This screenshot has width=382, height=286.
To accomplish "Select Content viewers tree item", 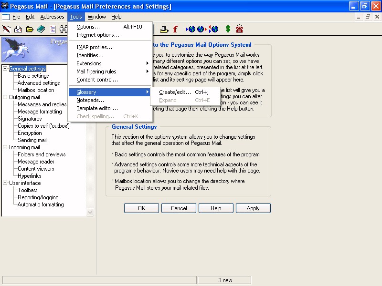I will click(36, 169).
